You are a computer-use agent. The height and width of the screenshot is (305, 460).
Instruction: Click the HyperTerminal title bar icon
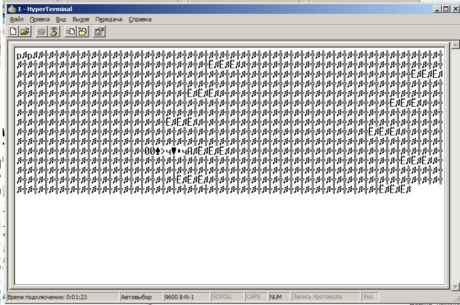[x=12, y=9]
